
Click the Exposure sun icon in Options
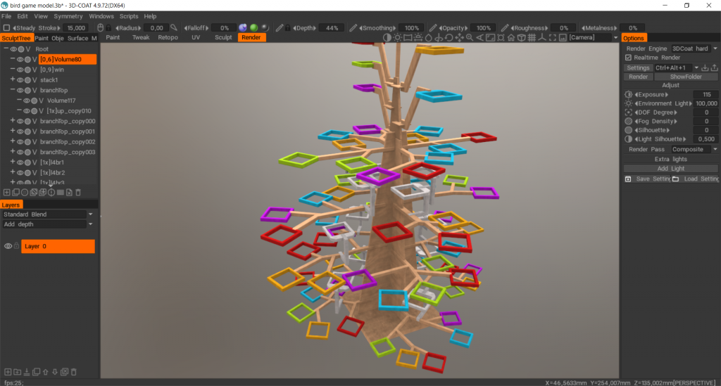629,94
